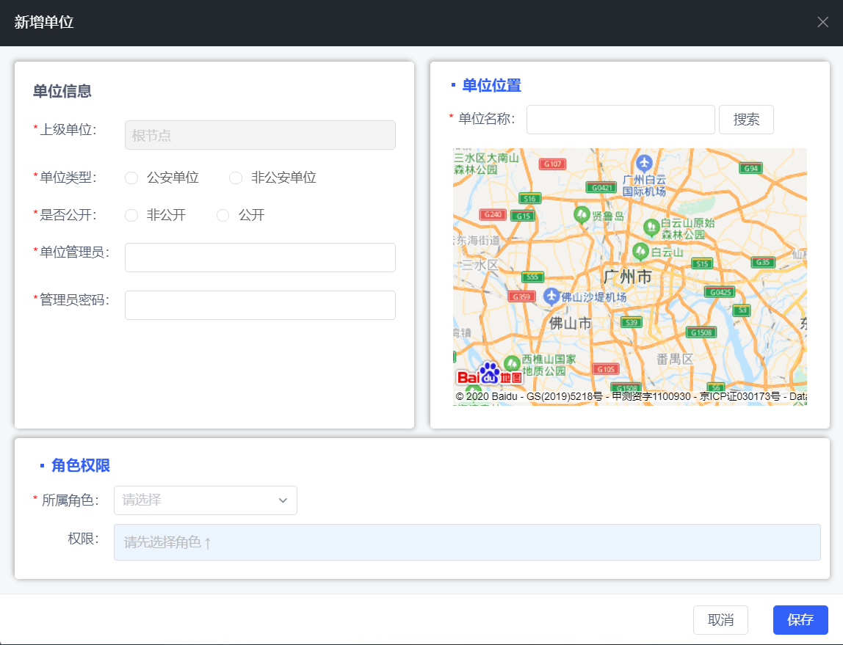Close the 新增单位 dialog with X
The height and width of the screenshot is (645, 843).
(x=822, y=22)
